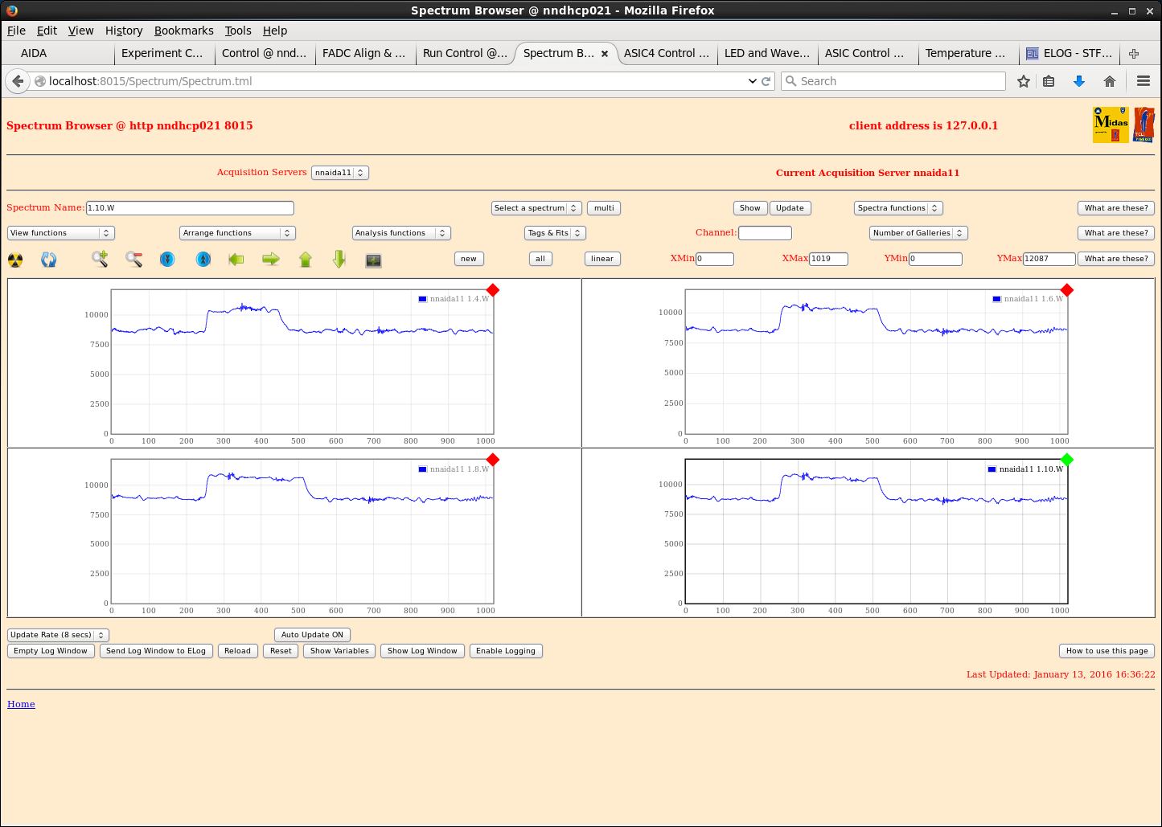1162x827 pixels.
Task: Toggle the Auto Update ON button
Action: click(312, 635)
